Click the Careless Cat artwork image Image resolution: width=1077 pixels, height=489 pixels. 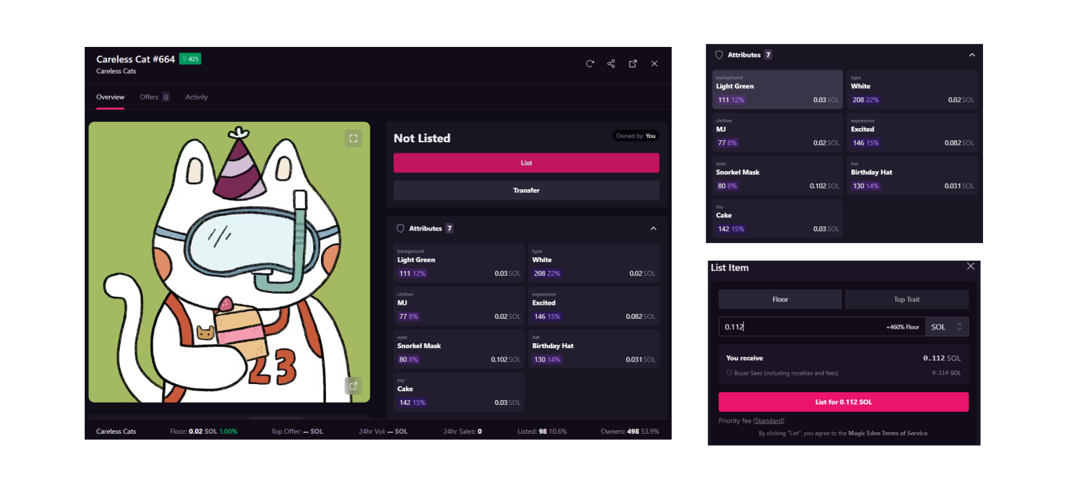(229, 262)
